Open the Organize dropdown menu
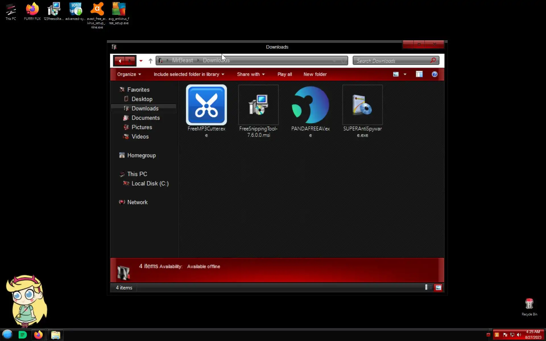 pyautogui.click(x=129, y=74)
